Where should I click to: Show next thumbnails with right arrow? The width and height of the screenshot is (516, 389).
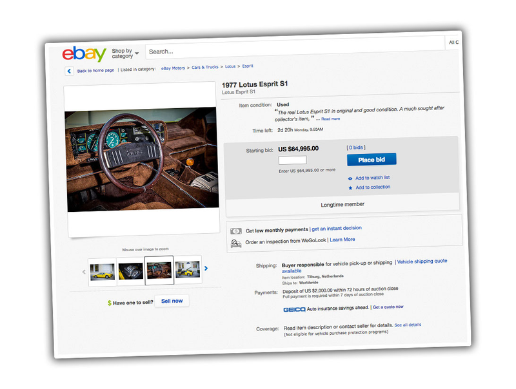point(206,269)
